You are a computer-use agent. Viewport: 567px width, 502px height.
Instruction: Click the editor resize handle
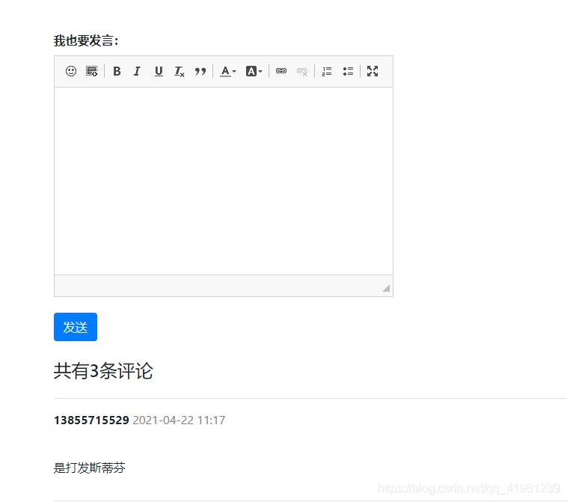click(386, 288)
